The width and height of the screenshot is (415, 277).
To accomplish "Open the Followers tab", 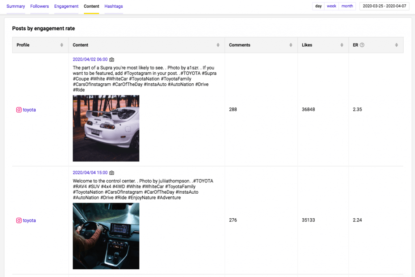I will [x=39, y=6].
